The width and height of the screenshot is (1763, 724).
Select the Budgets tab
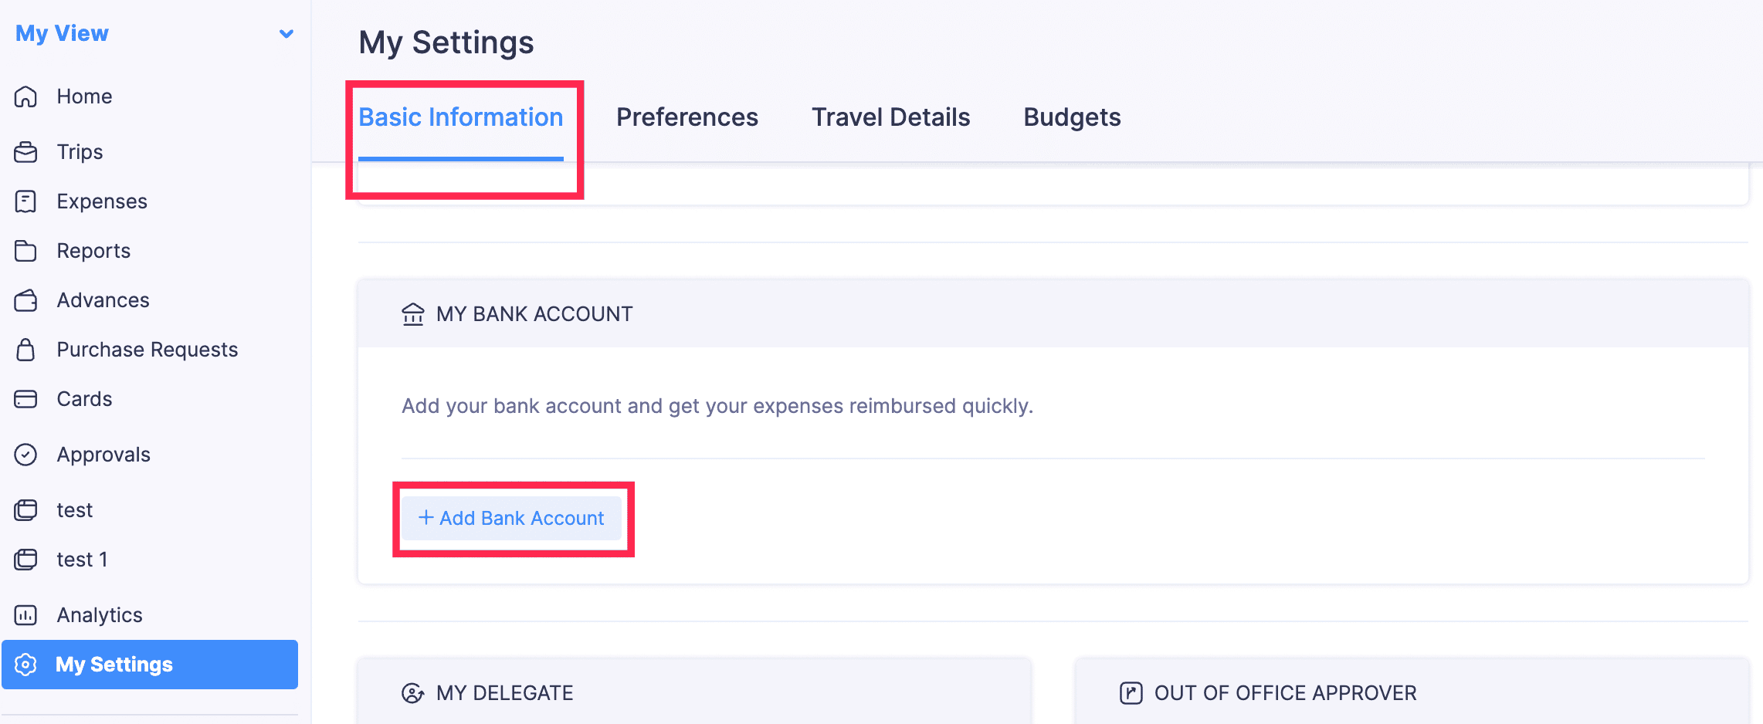1072,117
